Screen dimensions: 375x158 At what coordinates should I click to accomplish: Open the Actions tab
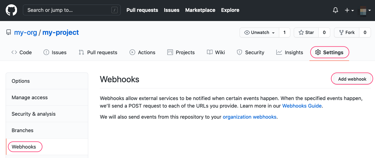(142, 52)
